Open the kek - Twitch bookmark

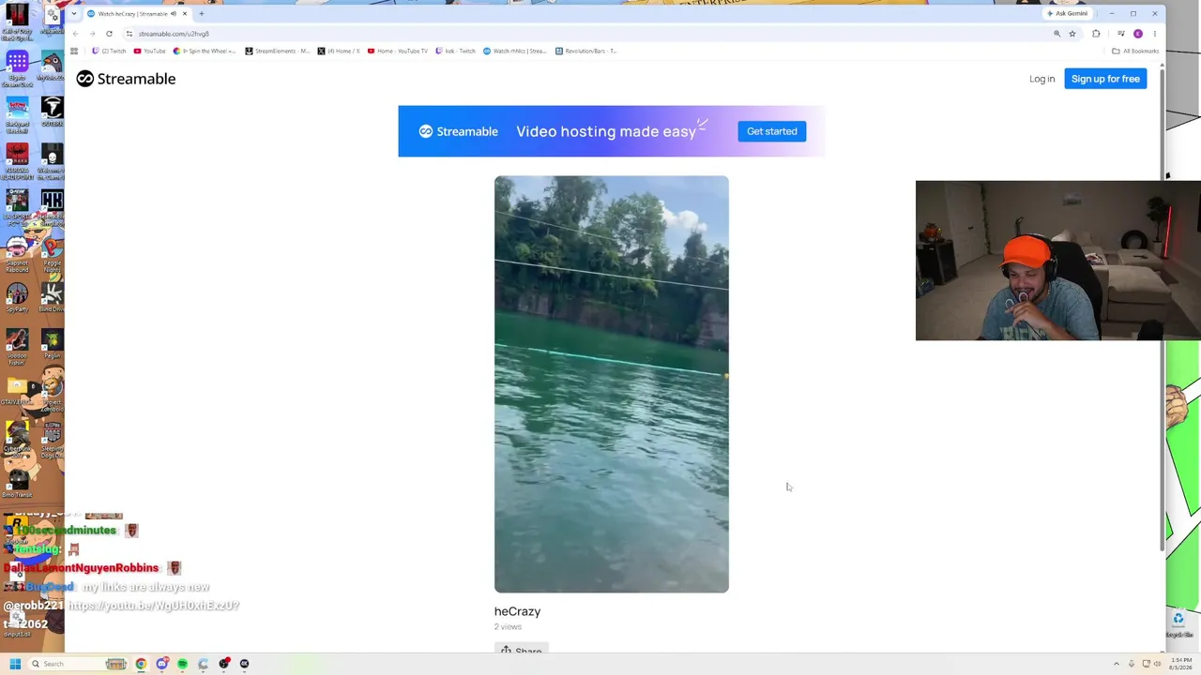tap(456, 51)
